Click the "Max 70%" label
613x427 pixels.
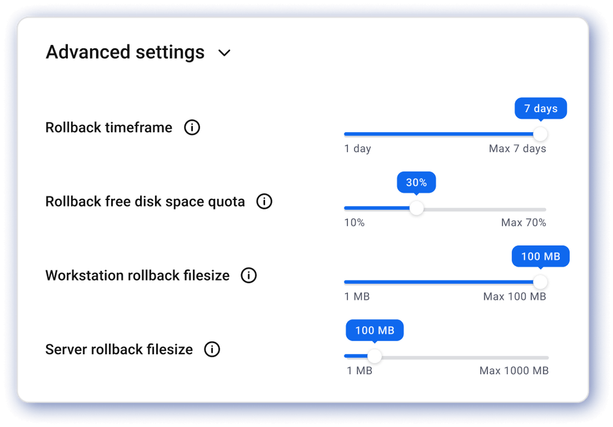pos(523,223)
